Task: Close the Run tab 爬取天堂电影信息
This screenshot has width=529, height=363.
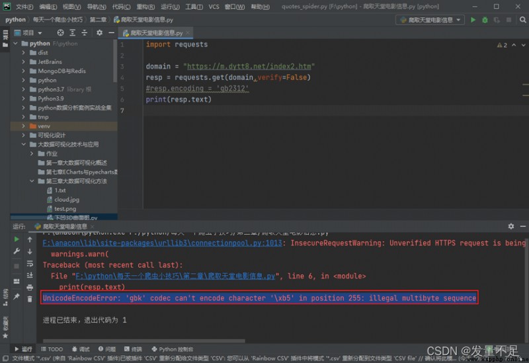Action: pos(92,226)
